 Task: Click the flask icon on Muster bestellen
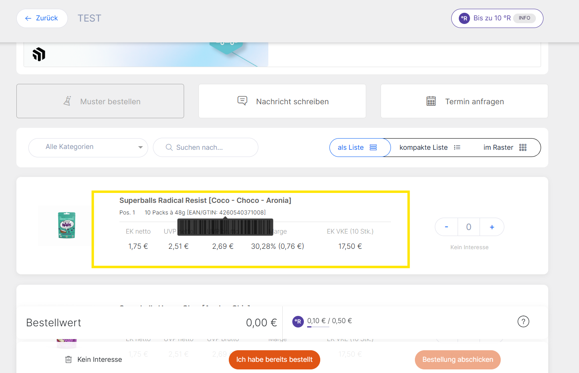pos(67,101)
